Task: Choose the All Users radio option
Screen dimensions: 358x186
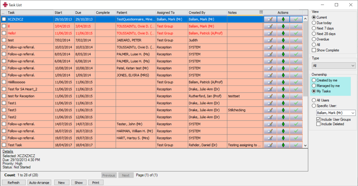Action: (314, 100)
